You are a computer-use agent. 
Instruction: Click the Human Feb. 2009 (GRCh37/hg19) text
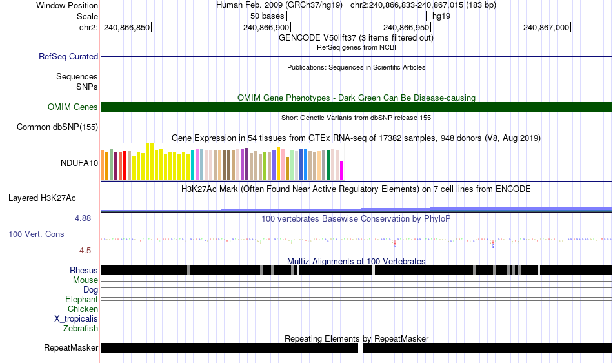tap(279, 5)
